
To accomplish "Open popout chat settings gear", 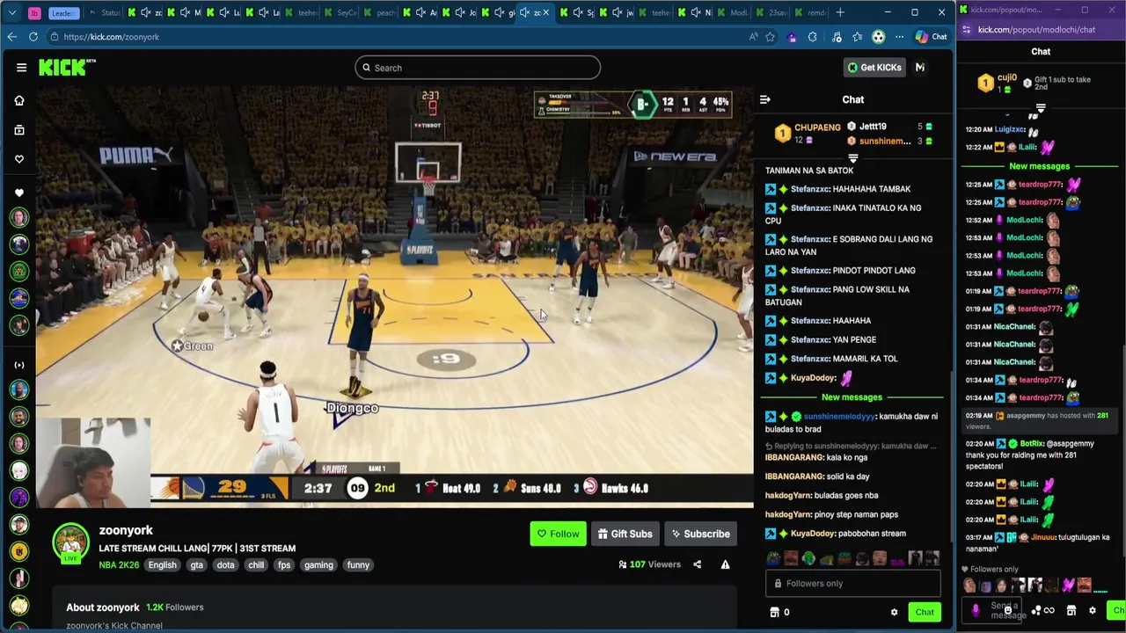I will click(1092, 611).
